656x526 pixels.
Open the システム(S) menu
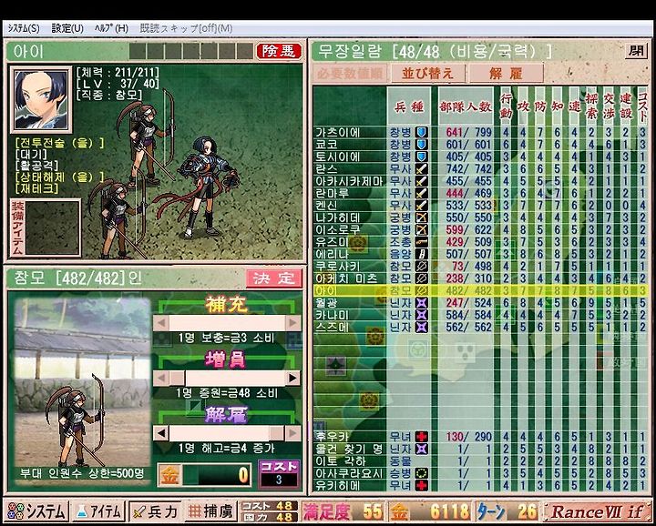pyautogui.click(x=24, y=28)
